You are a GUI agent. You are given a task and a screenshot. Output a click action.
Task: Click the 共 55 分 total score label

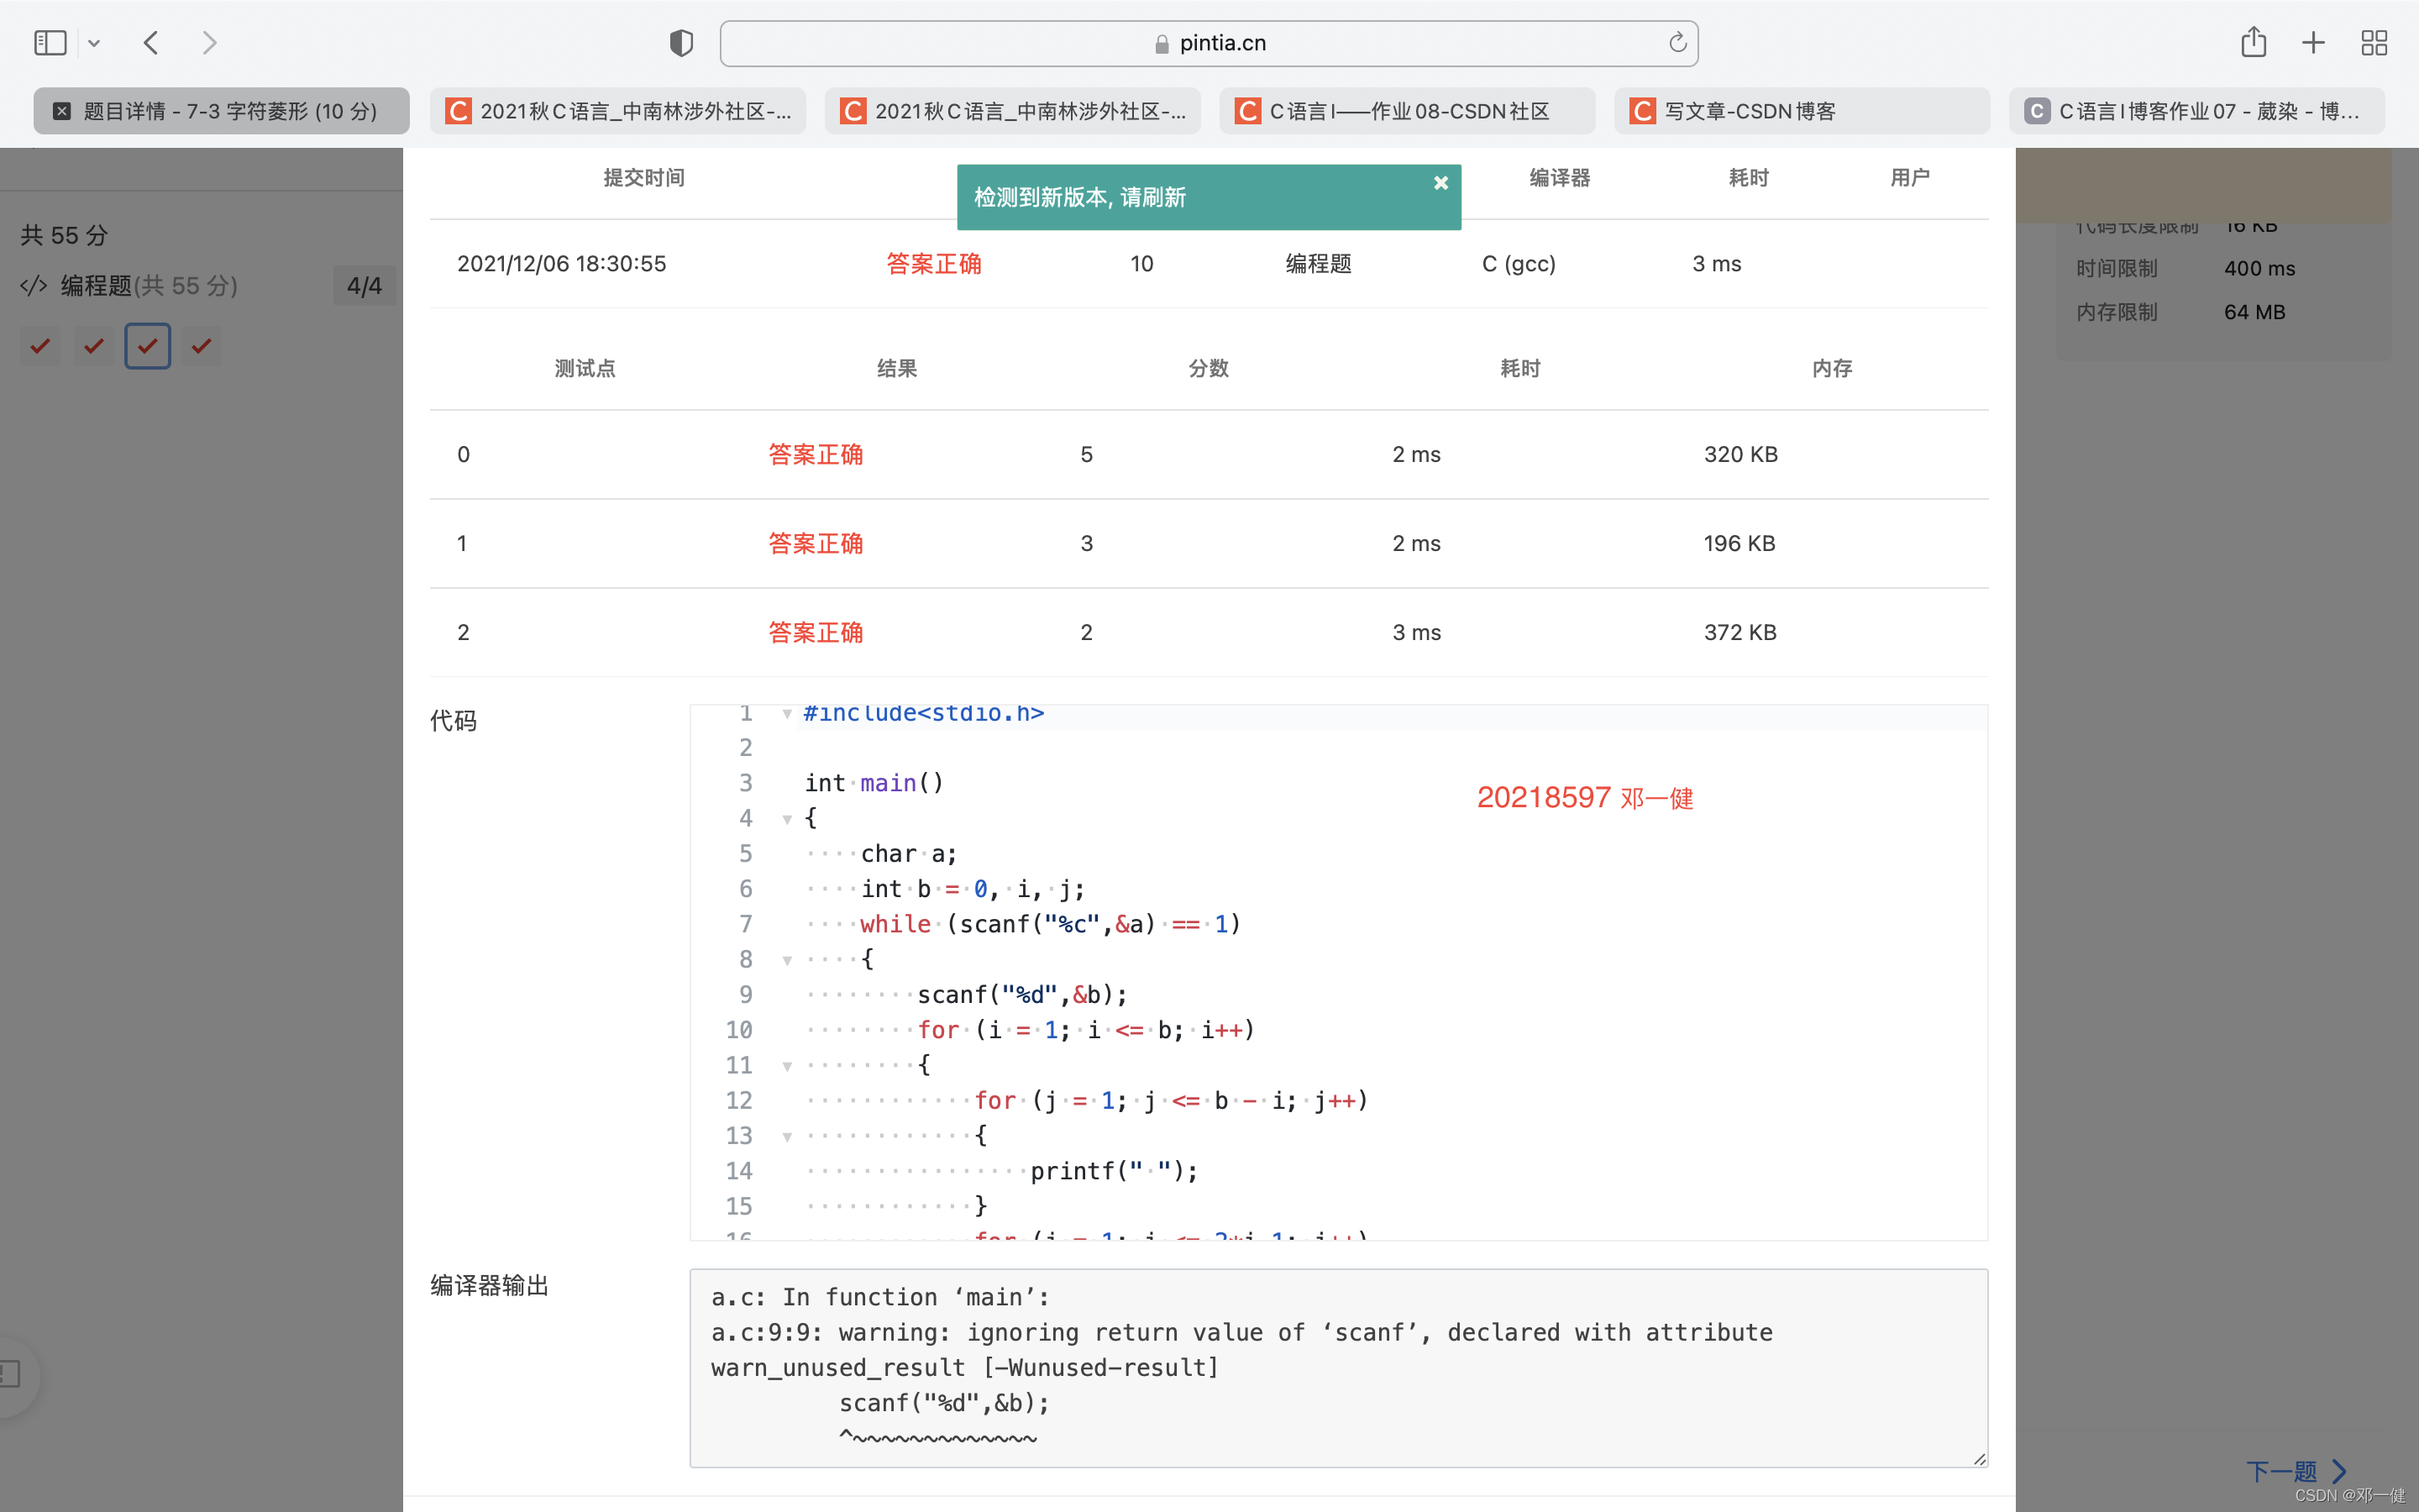(x=64, y=235)
